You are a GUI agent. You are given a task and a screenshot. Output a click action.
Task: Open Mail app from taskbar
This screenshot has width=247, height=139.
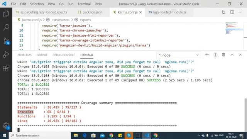click(x=102, y=136)
